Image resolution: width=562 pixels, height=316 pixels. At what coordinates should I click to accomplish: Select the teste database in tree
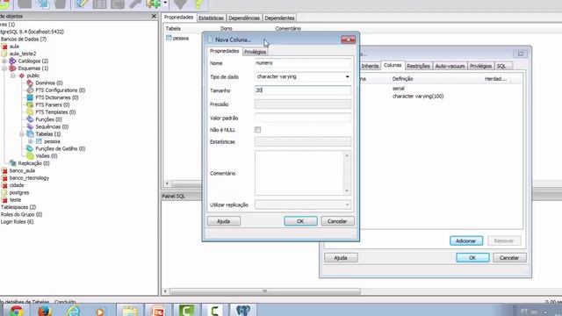tap(15, 200)
